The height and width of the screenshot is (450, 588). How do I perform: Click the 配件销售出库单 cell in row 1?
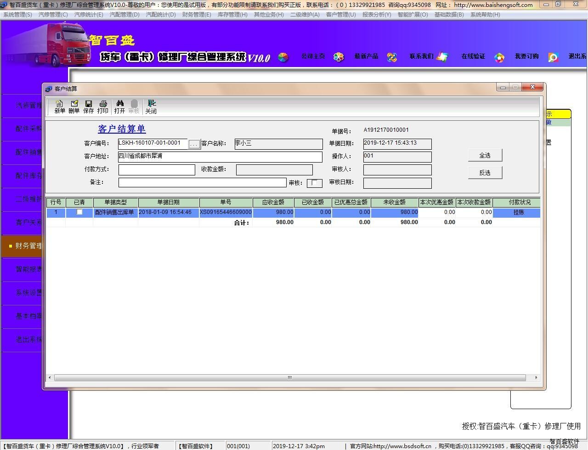pyautogui.click(x=116, y=213)
